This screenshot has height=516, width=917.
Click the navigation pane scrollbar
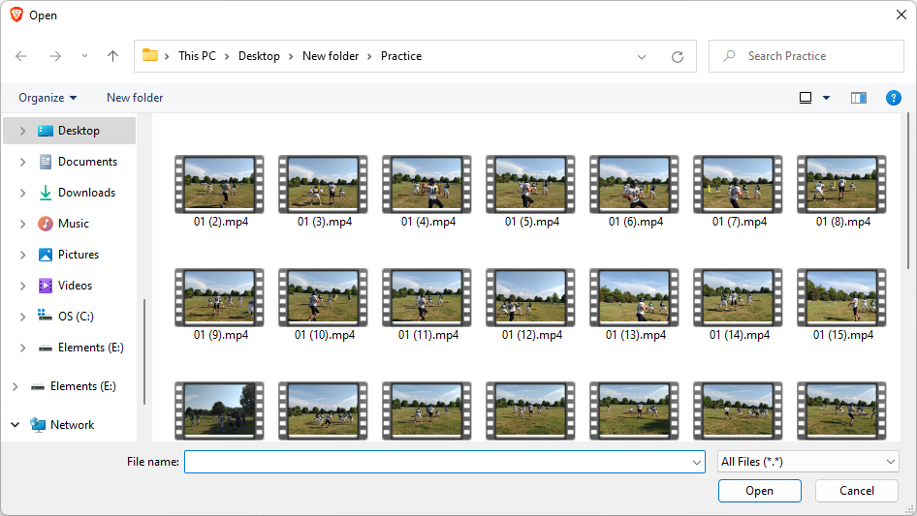(143, 351)
